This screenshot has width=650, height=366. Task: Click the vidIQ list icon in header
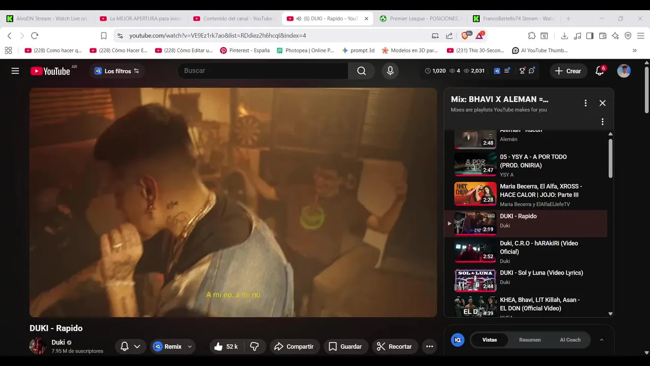pyautogui.click(x=507, y=71)
